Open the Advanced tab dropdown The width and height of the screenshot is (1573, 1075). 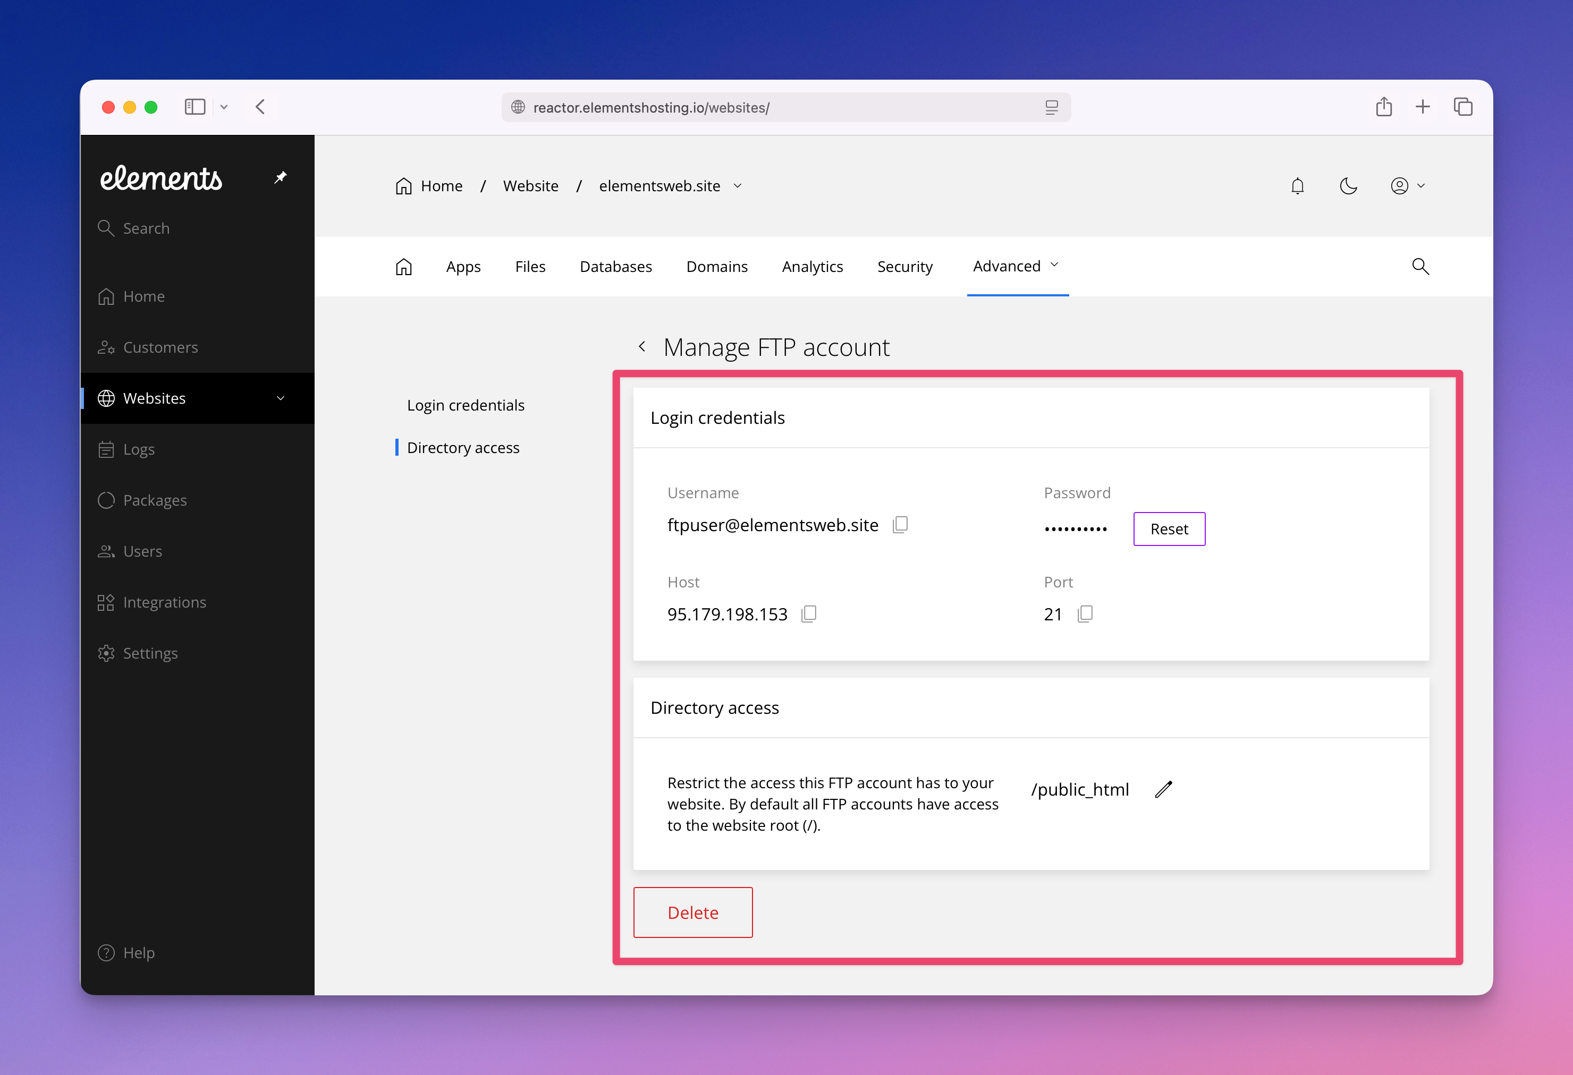(x=1016, y=266)
